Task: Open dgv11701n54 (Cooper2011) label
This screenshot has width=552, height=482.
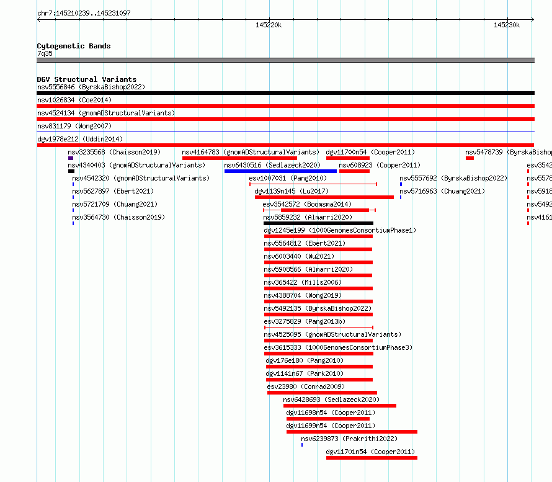Action: click(x=370, y=452)
